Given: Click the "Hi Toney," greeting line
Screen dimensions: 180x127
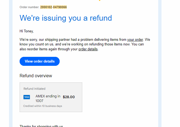Looking at the screenshot, I should (27, 31).
